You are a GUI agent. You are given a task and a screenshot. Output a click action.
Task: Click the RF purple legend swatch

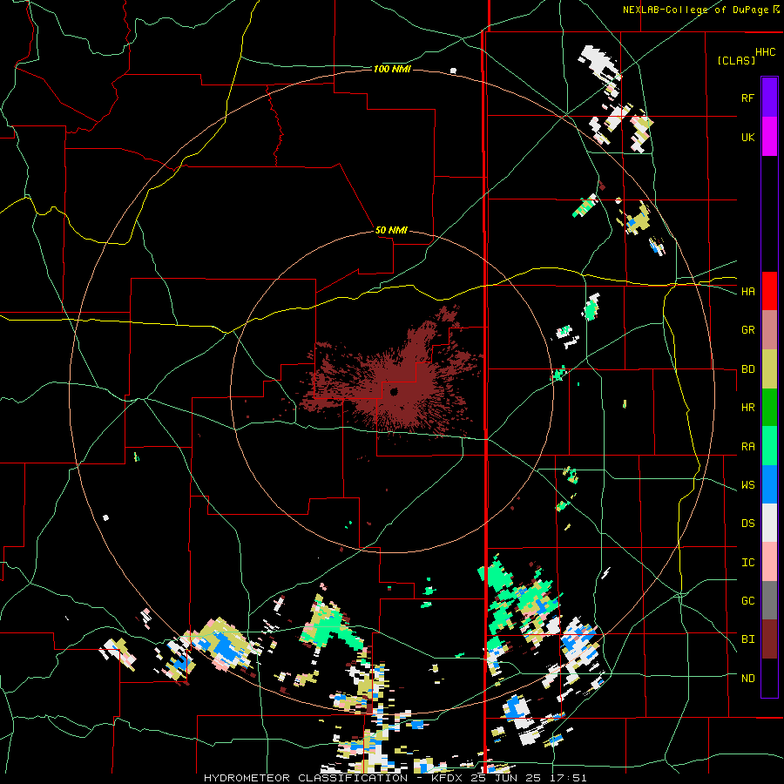coord(769,98)
